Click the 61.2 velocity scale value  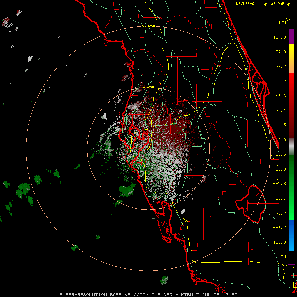281,81
